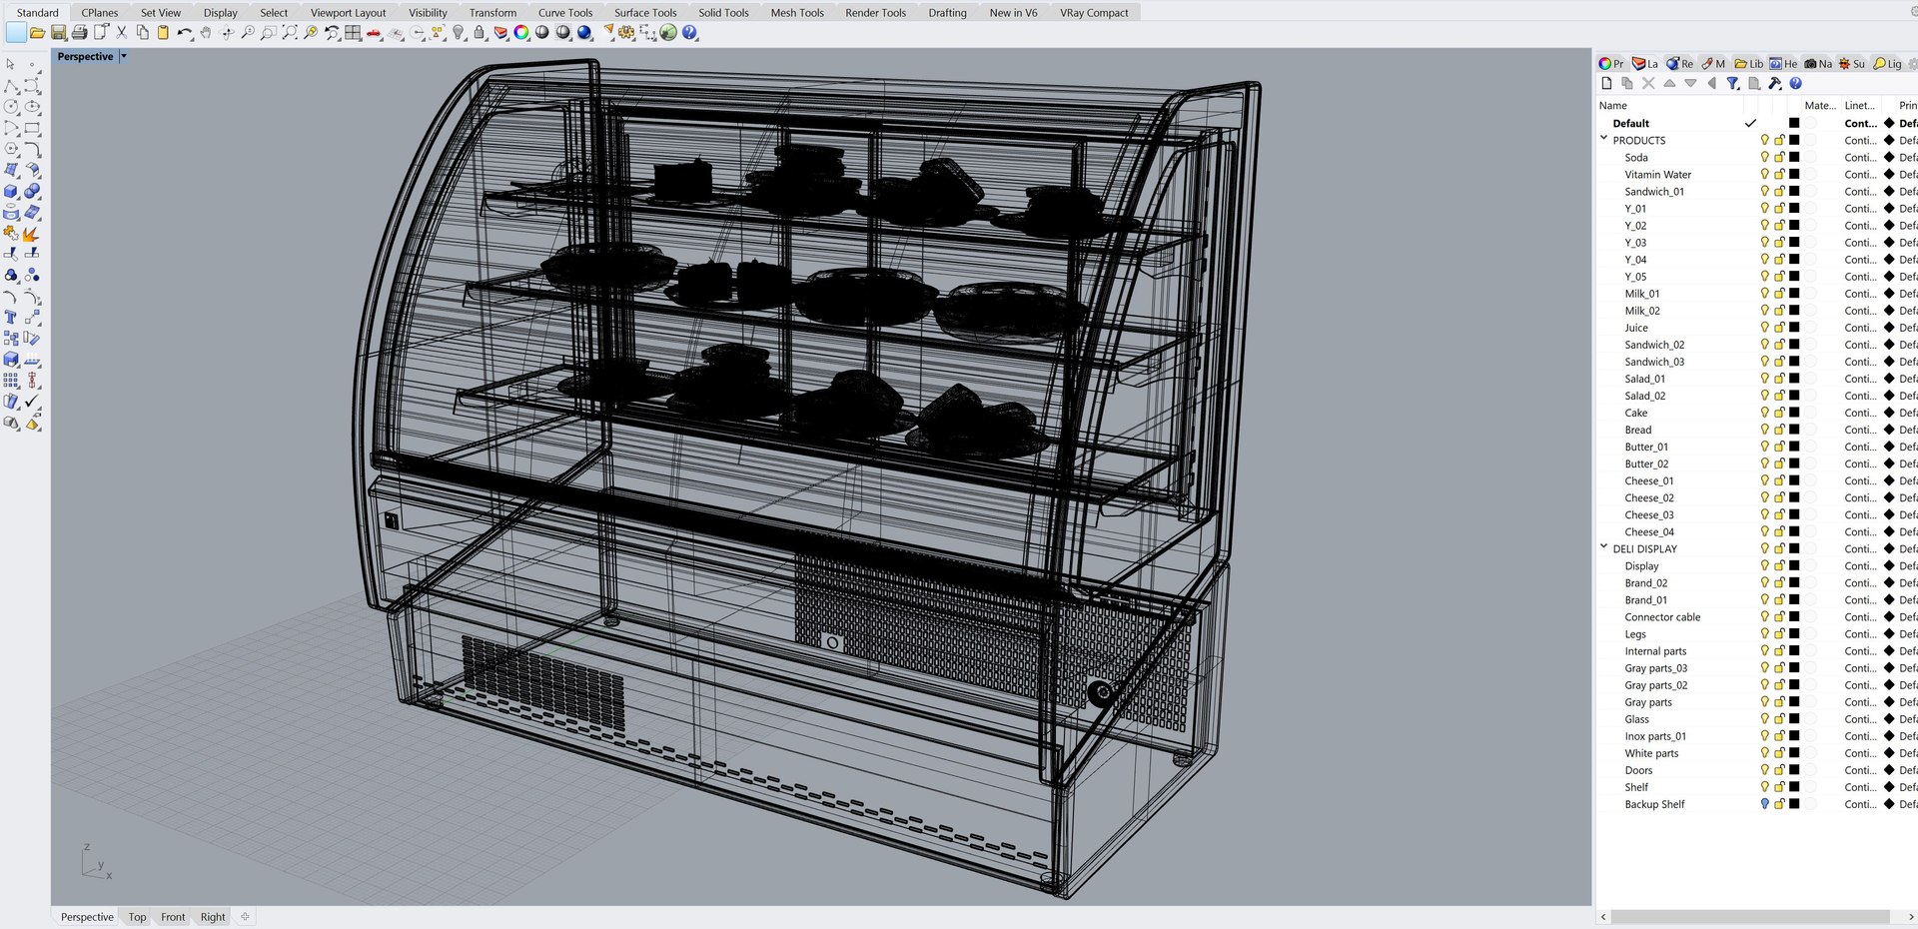
Task: Click the color swatch for Default layer
Action: 1794,123
